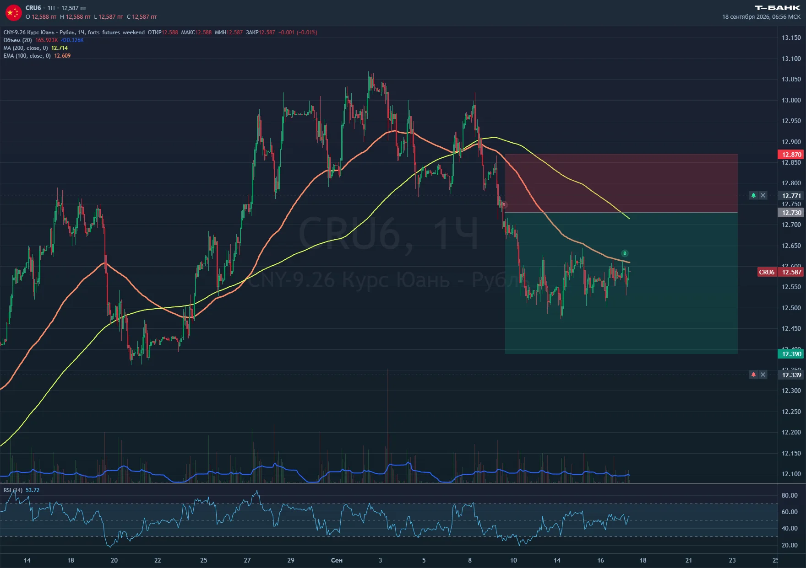Click the green profit zone of short position
Viewport: 806px width, 568px height.
[x=621, y=283]
